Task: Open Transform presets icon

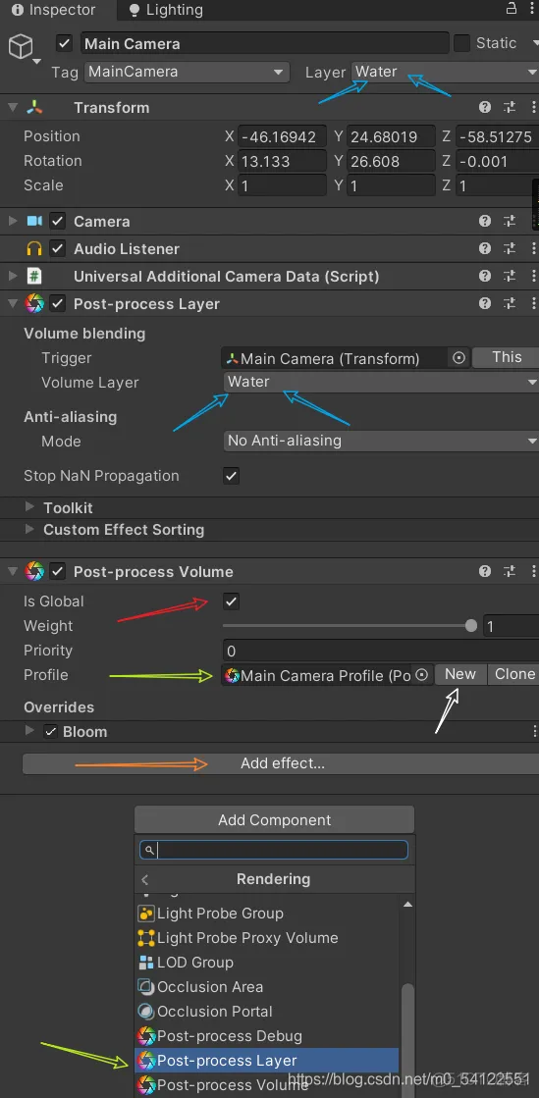Action: pos(510,108)
